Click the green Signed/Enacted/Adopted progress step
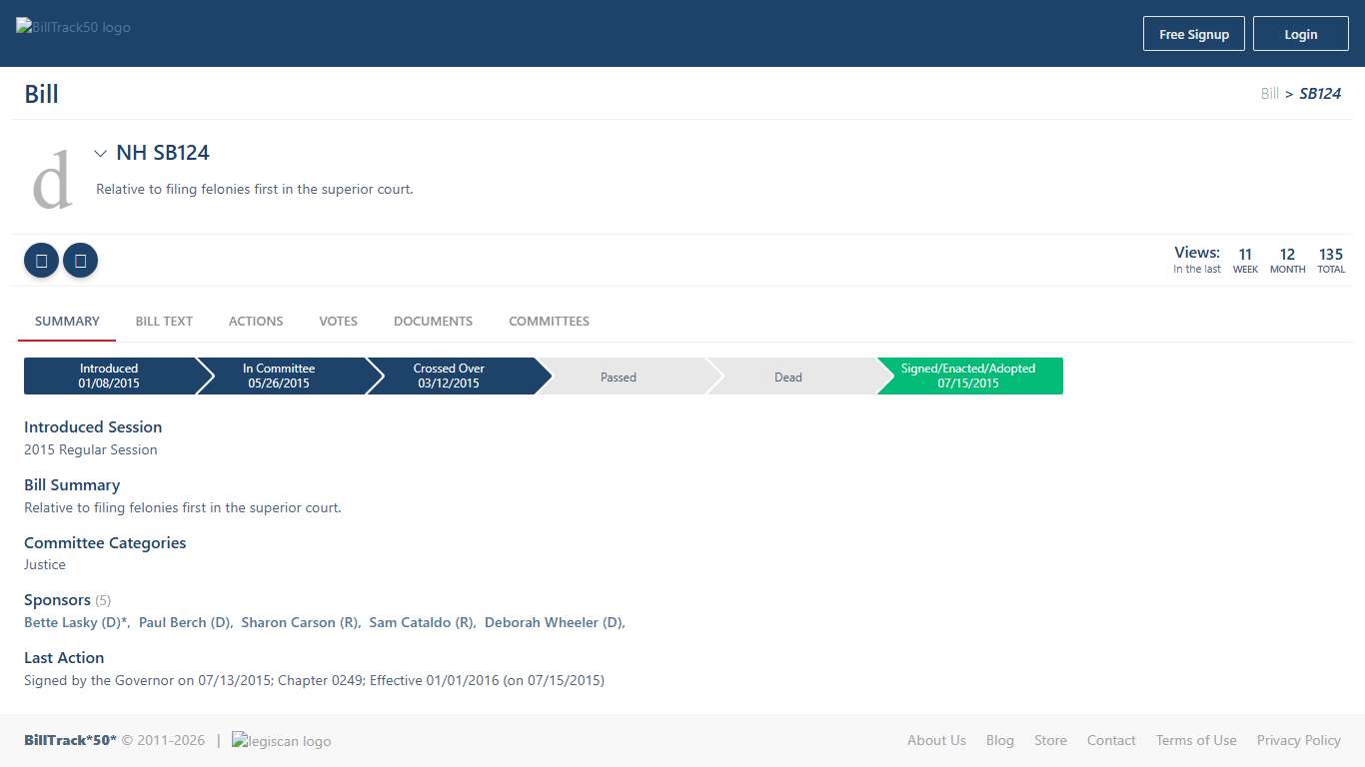The height and width of the screenshot is (767, 1365). click(x=968, y=377)
